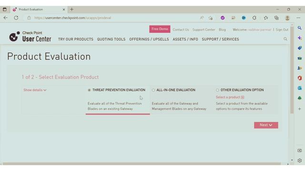This screenshot has width=305, height=171.
Task: Open the OFFERINGS / UPSELLS menu
Action: click(x=149, y=39)
